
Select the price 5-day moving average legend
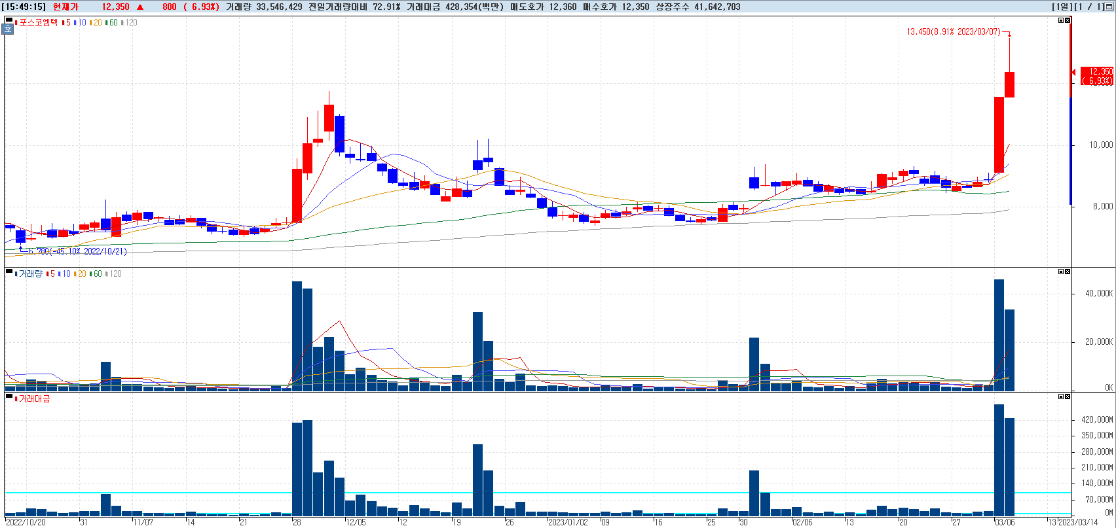click(x=66, y=22)
